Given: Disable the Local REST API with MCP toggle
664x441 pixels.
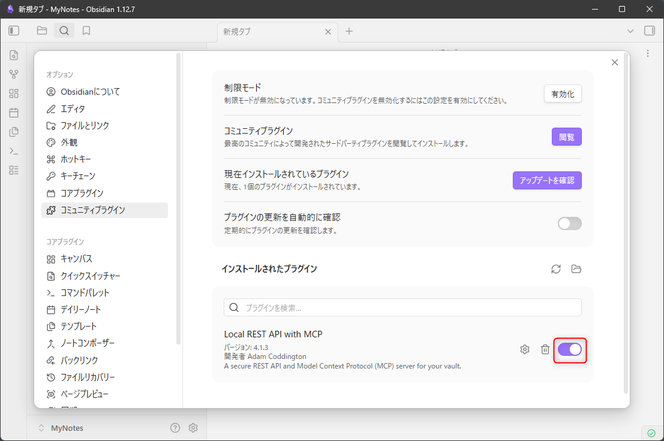Looking at the screenshot, I should [570, 349].
